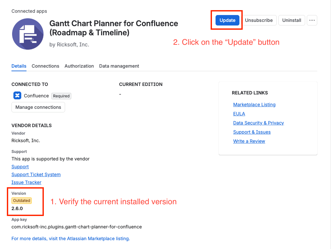Click the vendor name Ricksoft, Inc. value
Image resolution: width=331 pixels, height=249 pixels.
point(26,141)
